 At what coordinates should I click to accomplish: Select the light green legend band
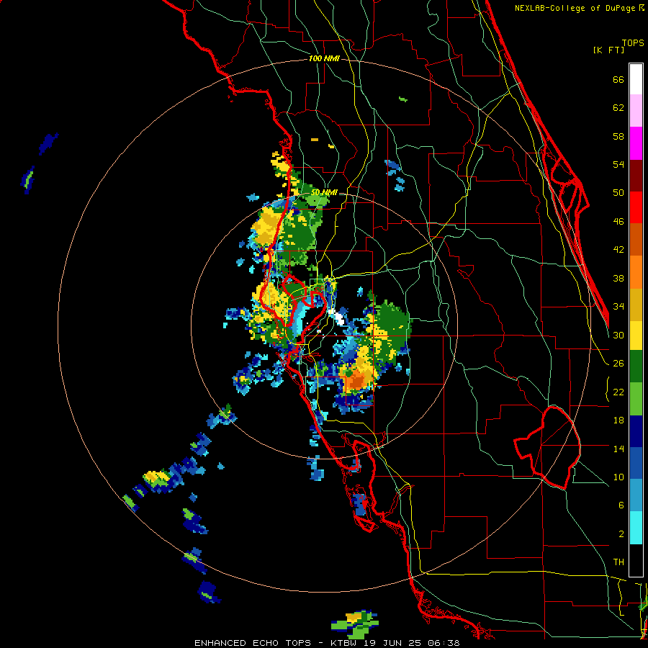click(x=636, y=399)
